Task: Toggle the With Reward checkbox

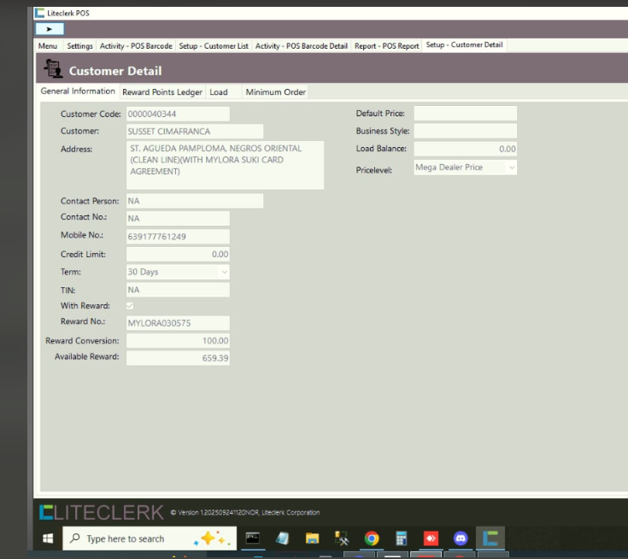Action: pyautogui.click(x=130, y=305)
